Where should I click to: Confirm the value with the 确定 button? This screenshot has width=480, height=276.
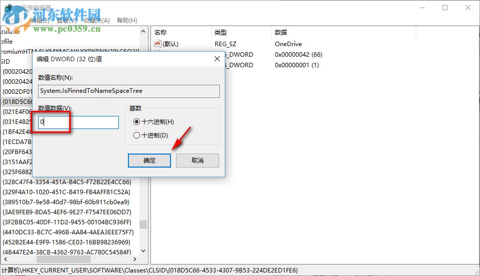click(149, 161)
